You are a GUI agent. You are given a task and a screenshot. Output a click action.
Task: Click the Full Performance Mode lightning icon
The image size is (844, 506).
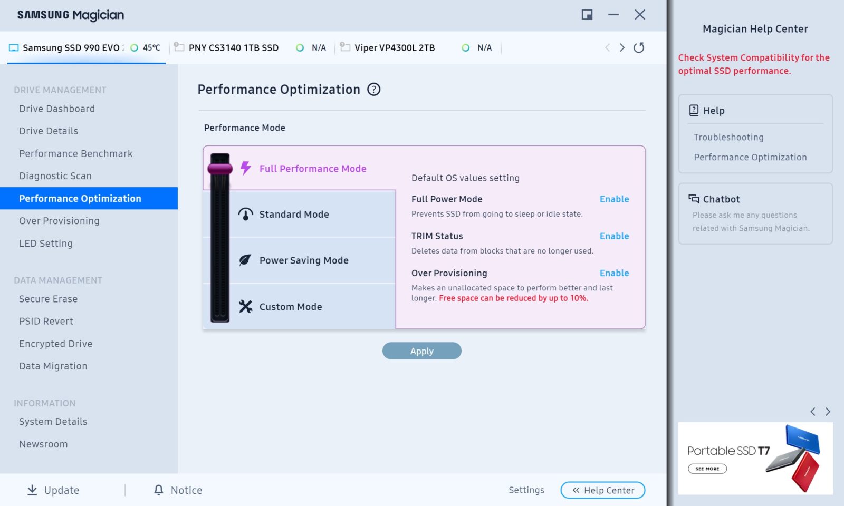[245, 168]
